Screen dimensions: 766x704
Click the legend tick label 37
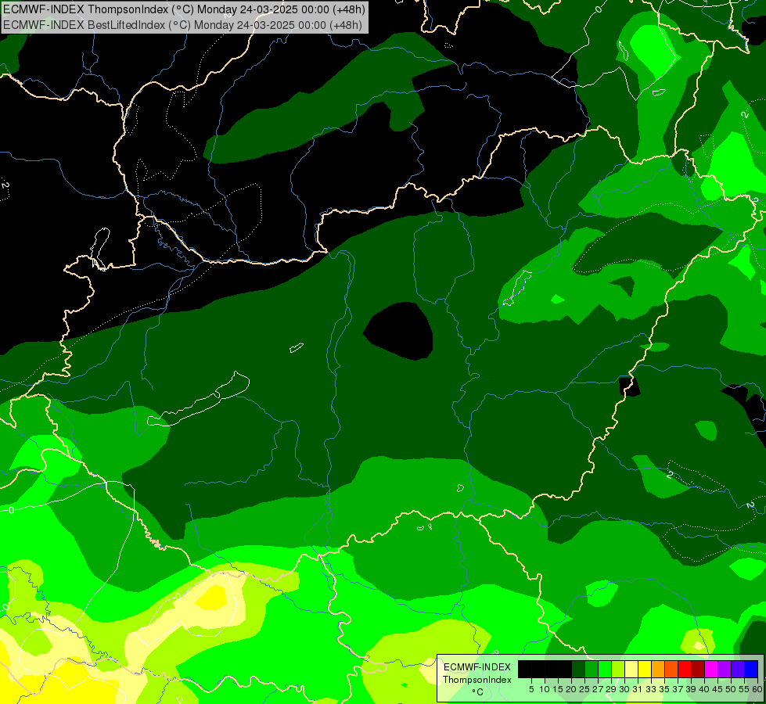(678, 689)
